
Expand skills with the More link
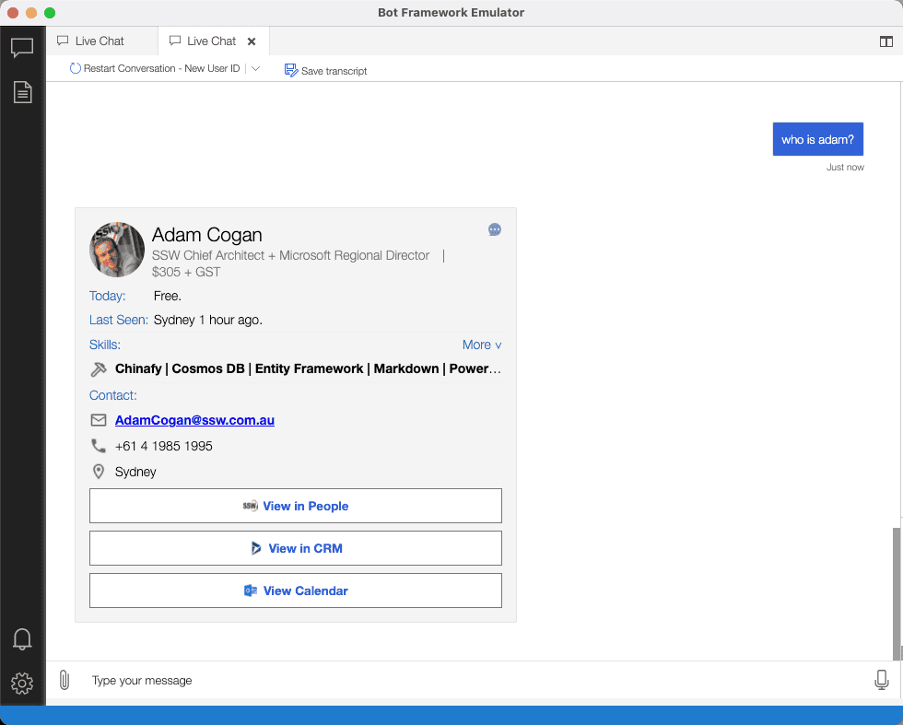tap(482, 345)
